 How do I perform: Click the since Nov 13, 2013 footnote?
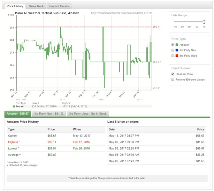pos(18,162)
